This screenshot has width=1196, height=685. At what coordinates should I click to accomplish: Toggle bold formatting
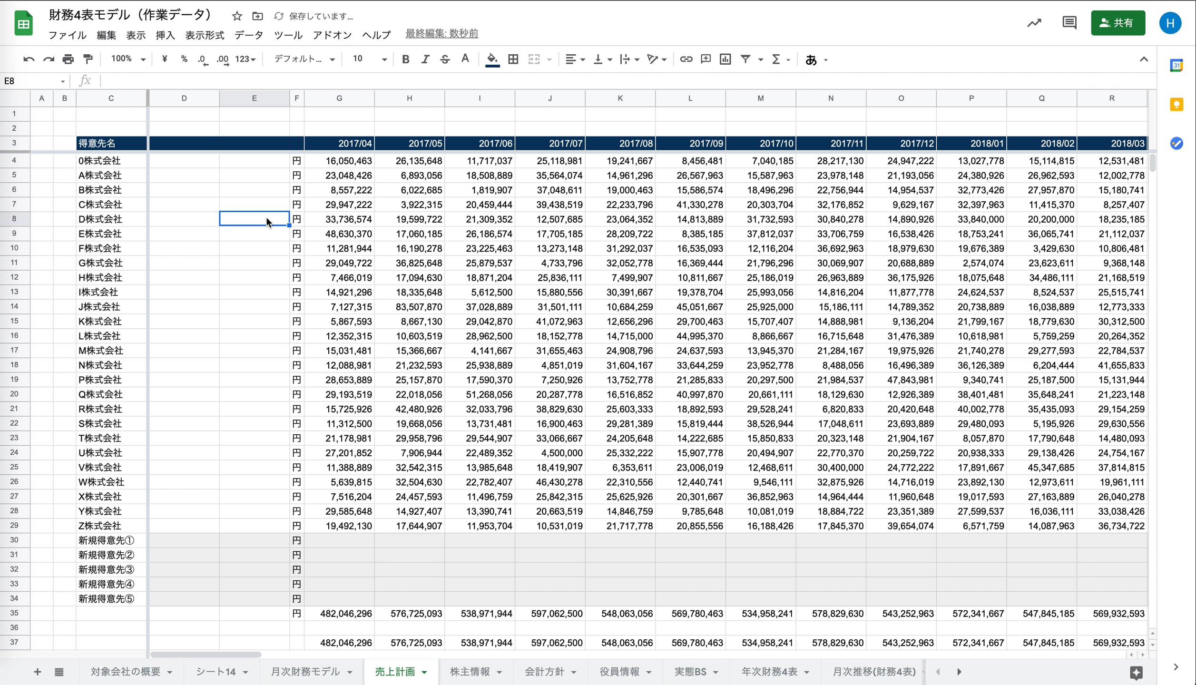pyautogui.click(x=405, y=59)
